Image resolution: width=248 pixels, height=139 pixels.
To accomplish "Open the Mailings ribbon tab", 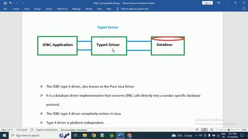I will (76, 9).
